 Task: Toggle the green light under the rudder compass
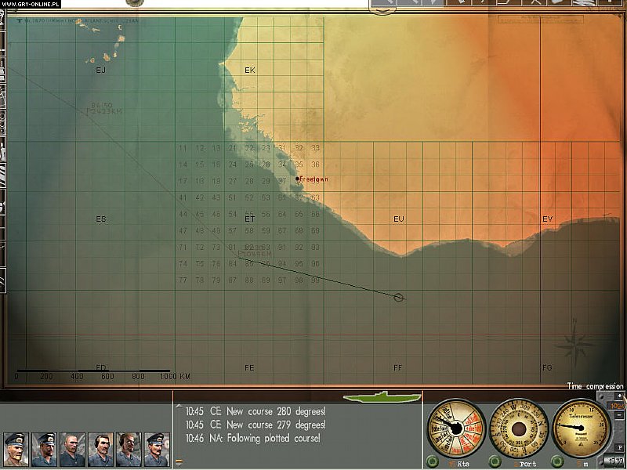tap(495, 460)
